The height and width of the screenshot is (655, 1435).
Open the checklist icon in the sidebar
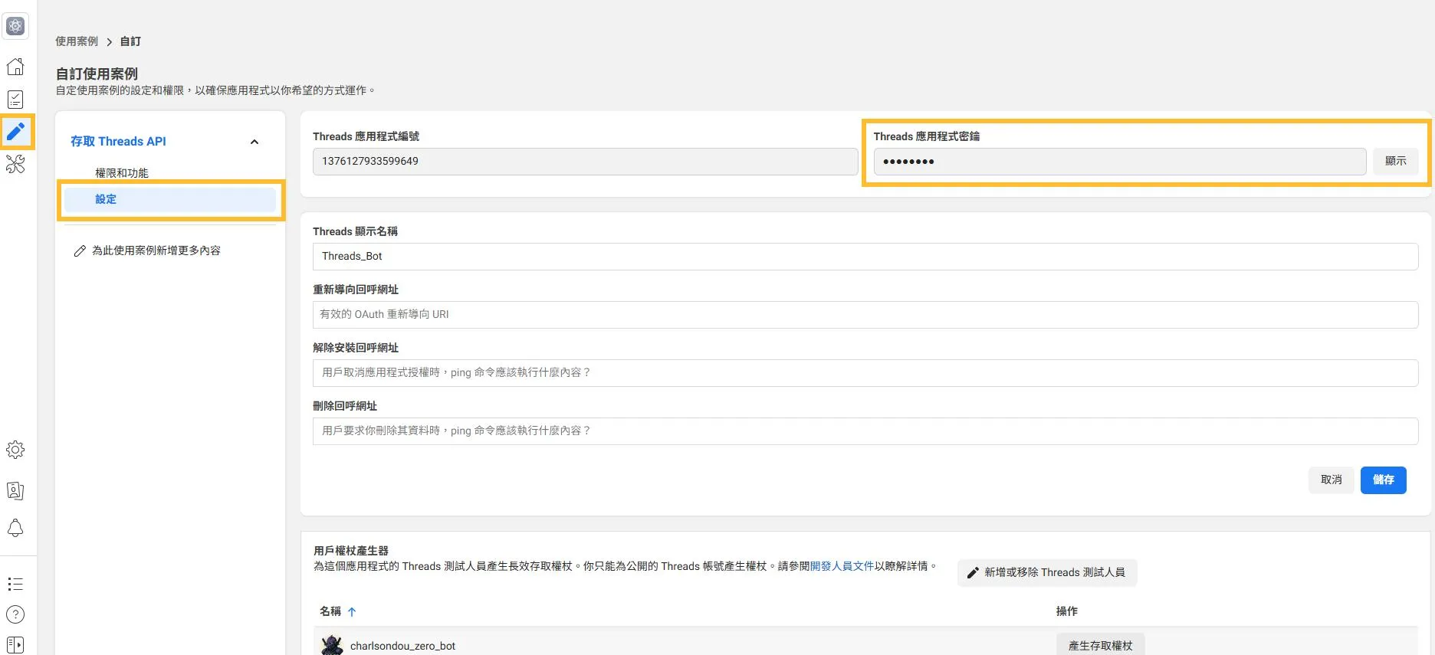(x=15, y=100)
